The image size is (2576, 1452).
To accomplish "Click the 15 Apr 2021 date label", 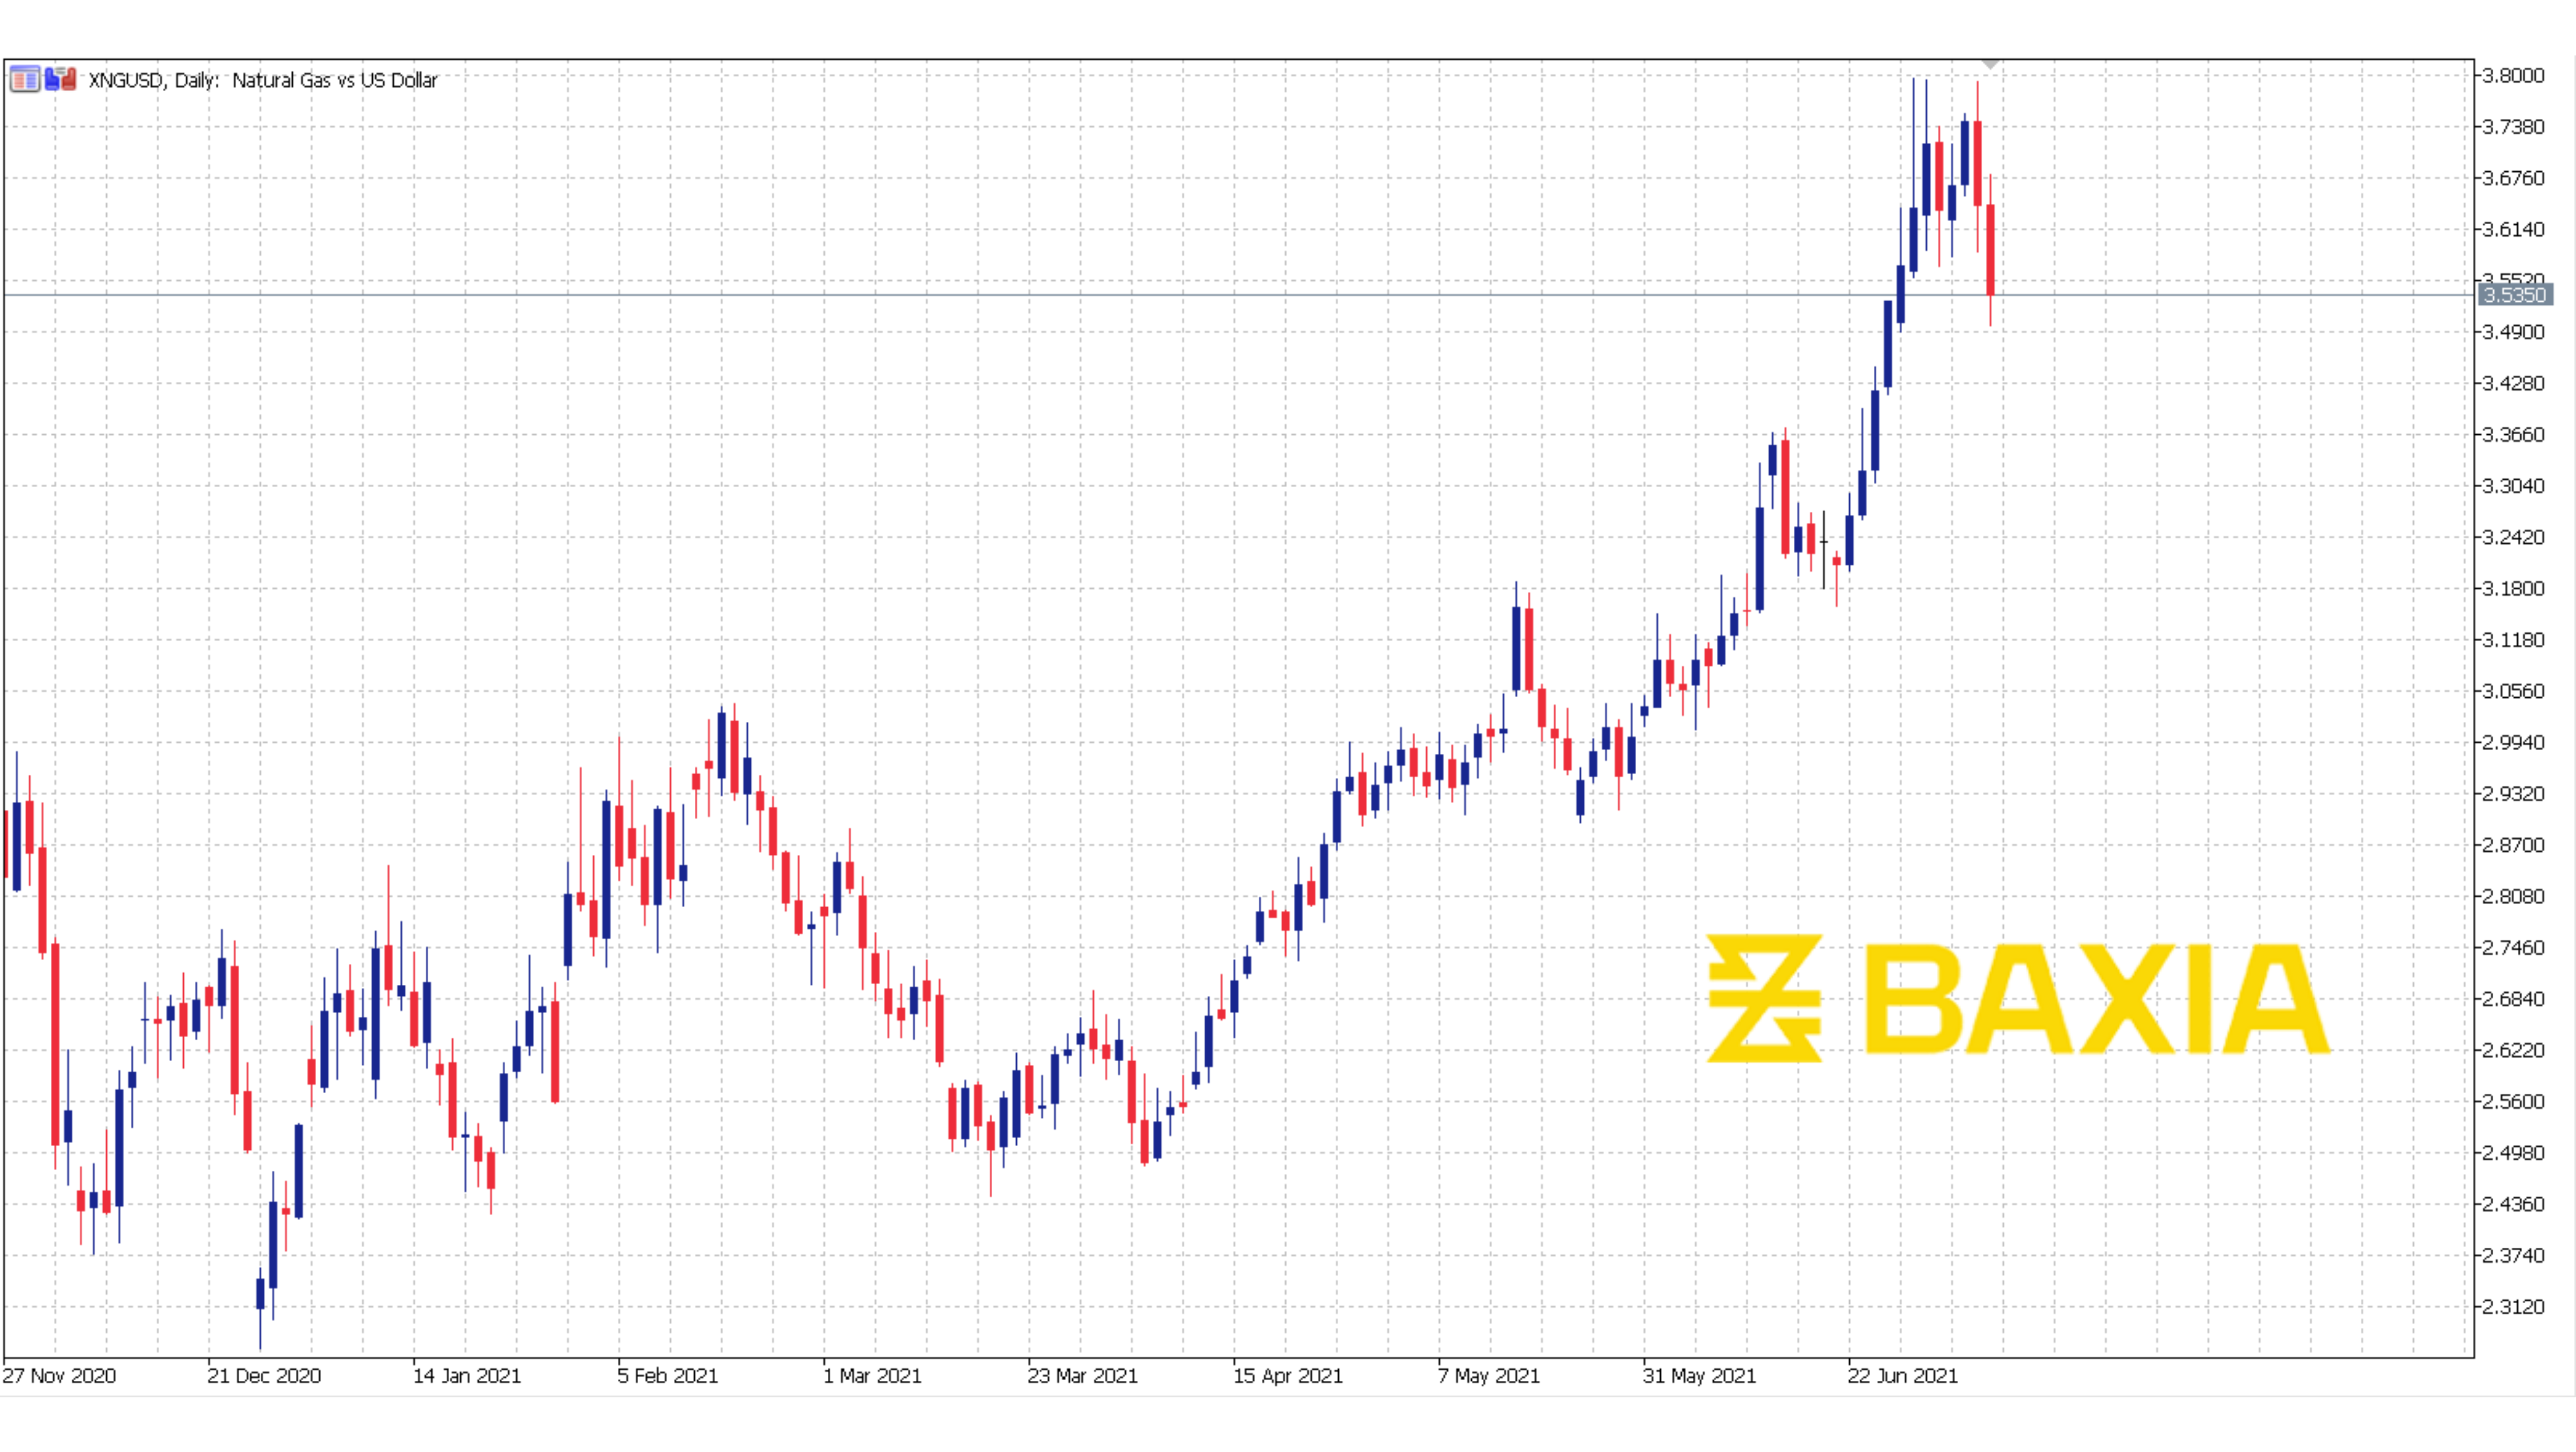I will [1287, 1376].
